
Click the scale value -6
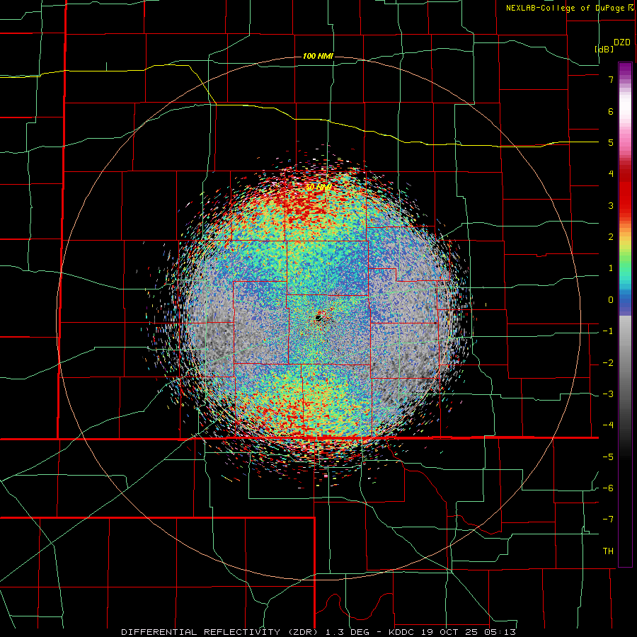(608, 488)
